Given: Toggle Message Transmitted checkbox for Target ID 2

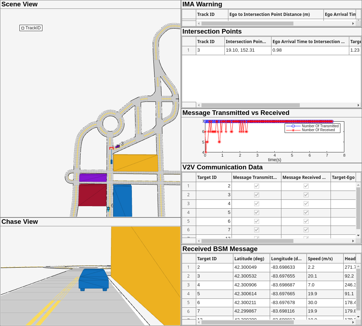Looking at the screenshot, I should (257, 186).
